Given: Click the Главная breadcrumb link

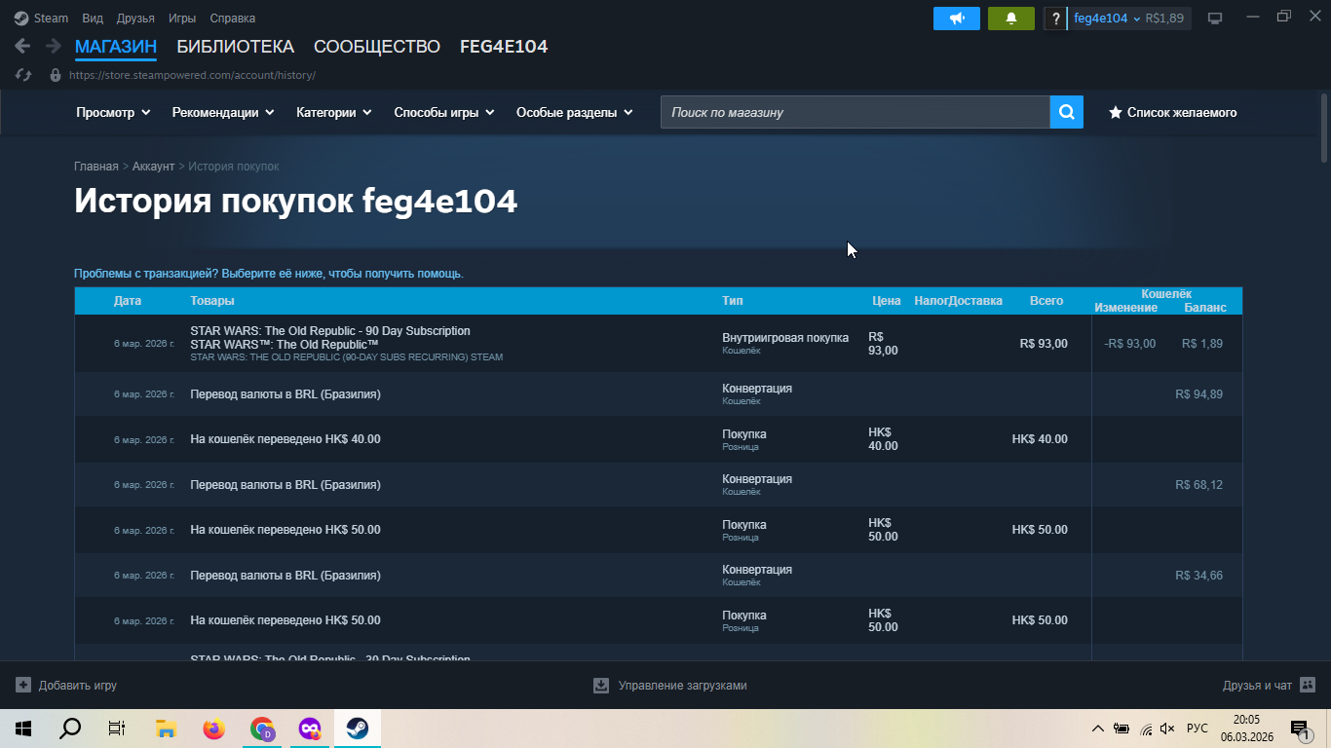Looking at the screenshot, I should [x=96, y=167].
